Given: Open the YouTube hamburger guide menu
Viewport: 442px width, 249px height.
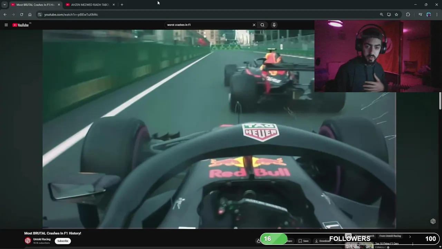Looking at the screenshot, I should click(x=6, y=25).
